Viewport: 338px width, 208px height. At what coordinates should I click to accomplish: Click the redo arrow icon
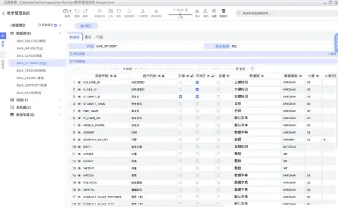click(x=85, y=11)
